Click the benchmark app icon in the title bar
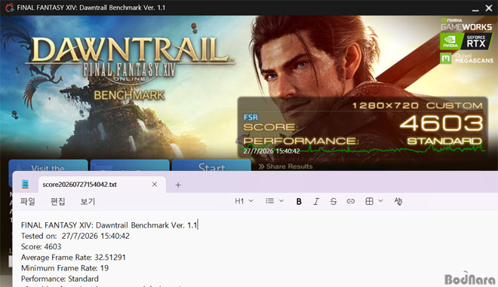Image resolution: width=498 pixels, height=287 pixels. click(10, 8)
